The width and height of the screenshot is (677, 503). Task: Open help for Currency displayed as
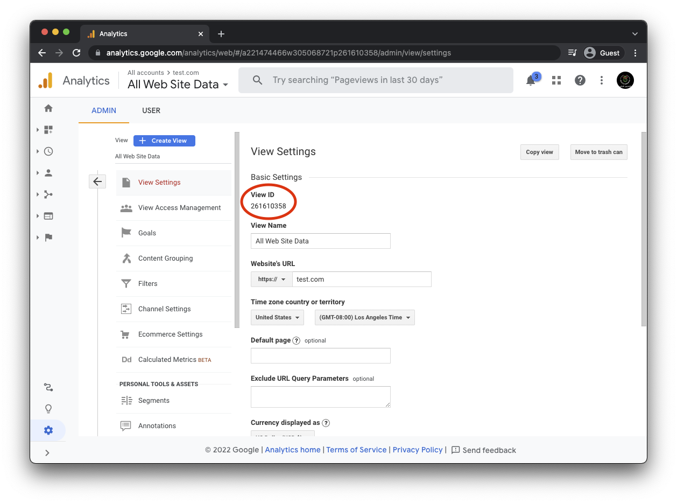click(326, 423)
